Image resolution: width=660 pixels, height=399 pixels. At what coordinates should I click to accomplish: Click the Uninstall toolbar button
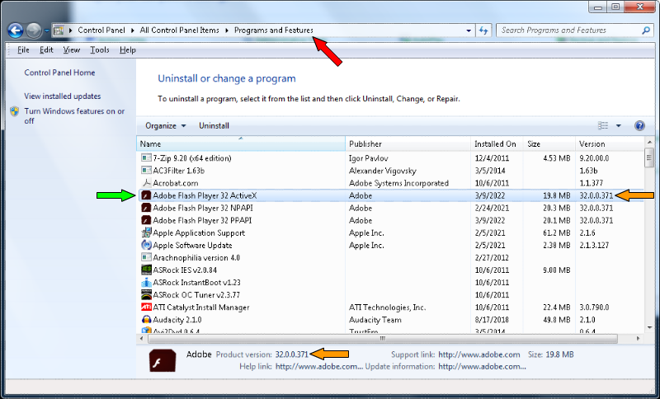214,125
